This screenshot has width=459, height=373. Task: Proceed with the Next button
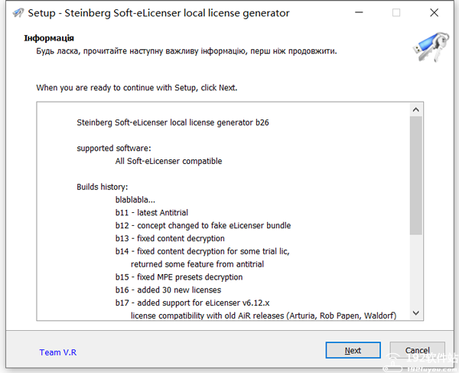click(353, 350)
